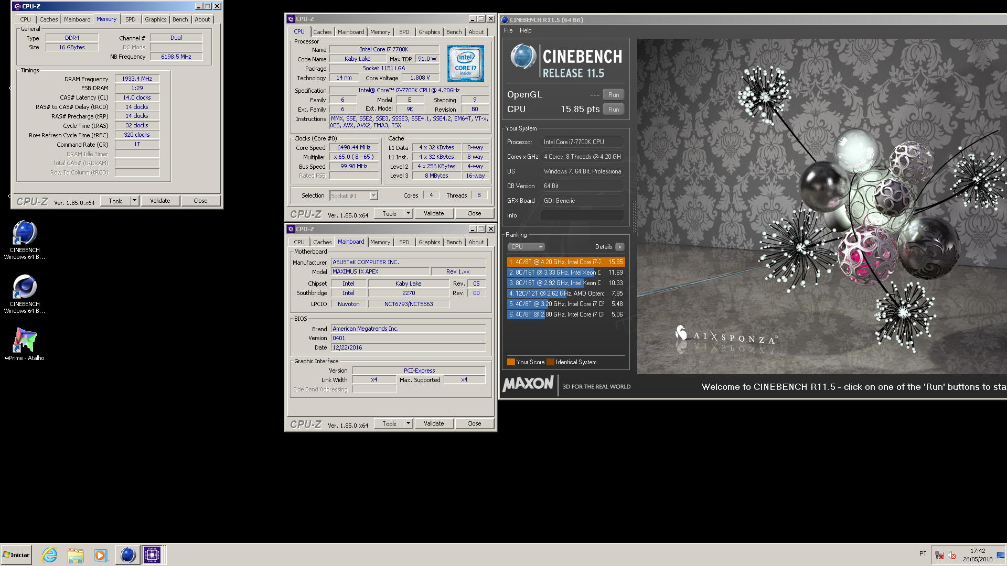This screenshot has height=566, width=1007.
Task: Click CPU-Z title icon of the CPU window
Action: tap(291, 19)
